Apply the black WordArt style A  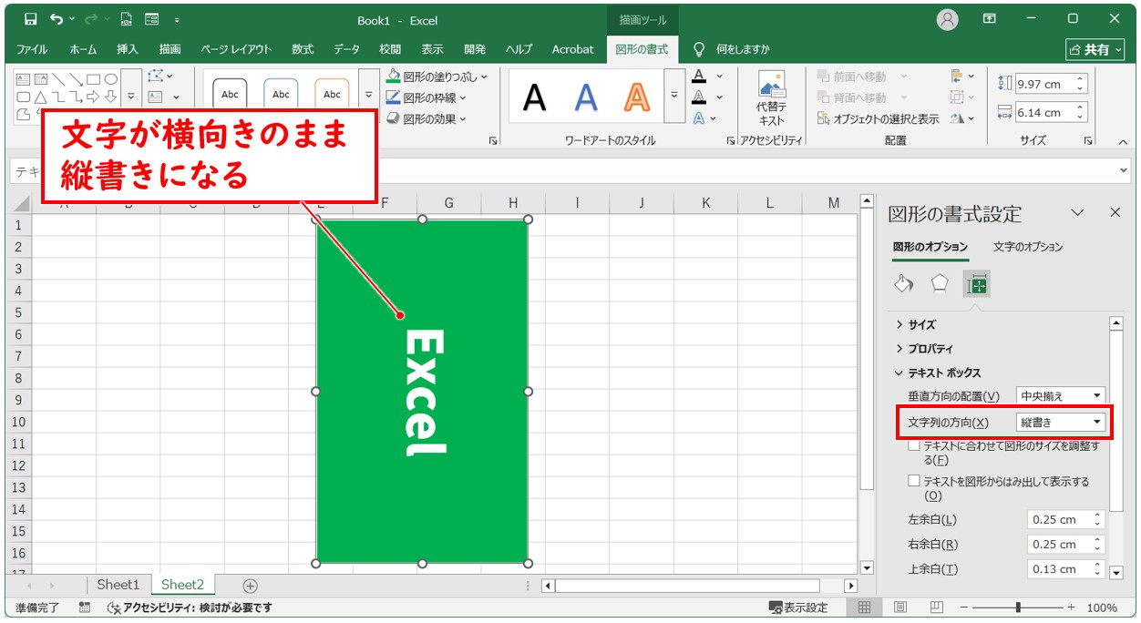tap(535, 97)
